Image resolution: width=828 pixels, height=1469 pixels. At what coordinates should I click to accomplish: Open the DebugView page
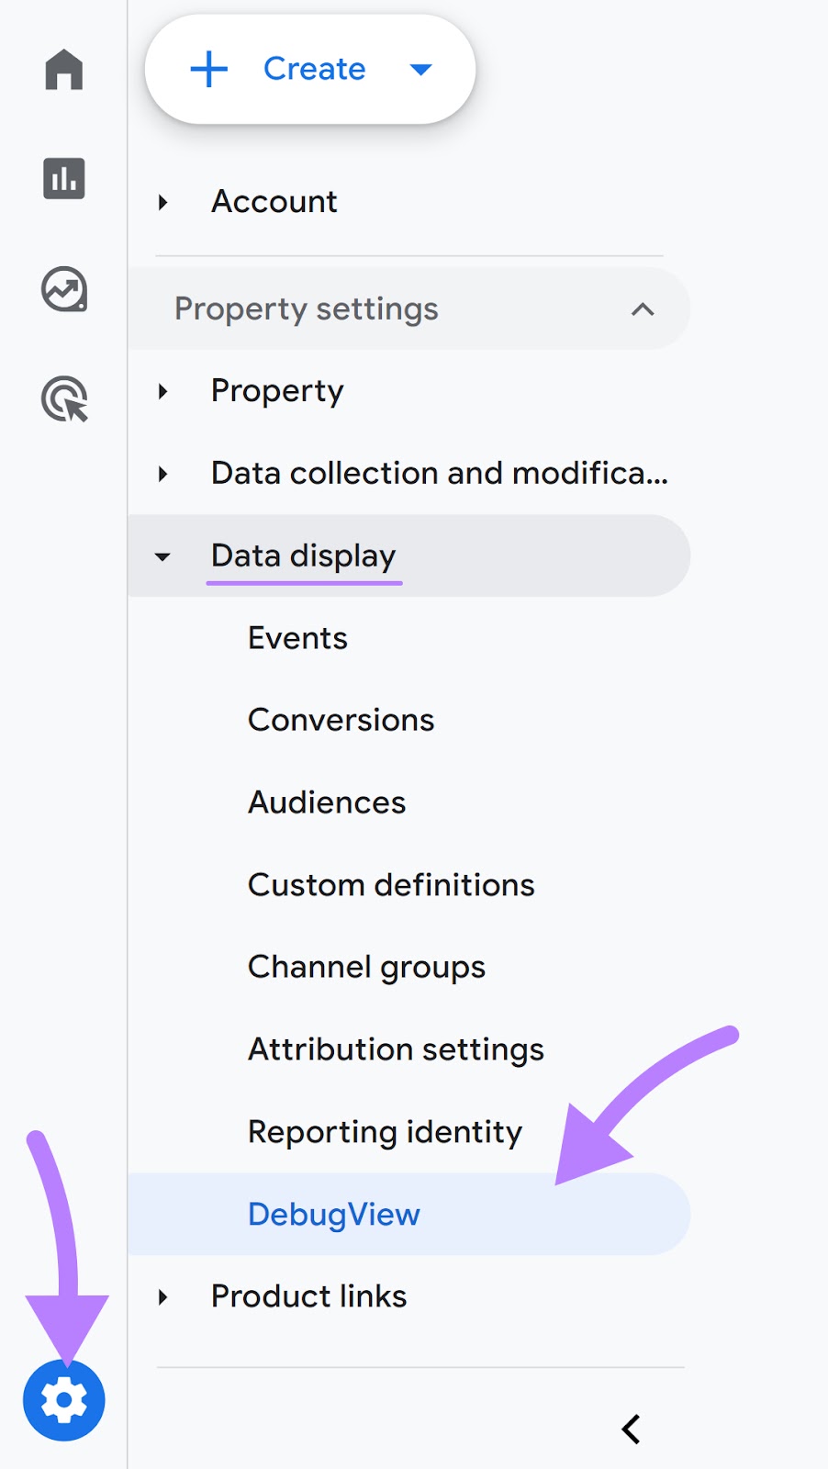tap(333, 1214)
